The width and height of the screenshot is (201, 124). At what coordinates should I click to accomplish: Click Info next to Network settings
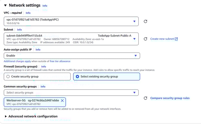45,6
